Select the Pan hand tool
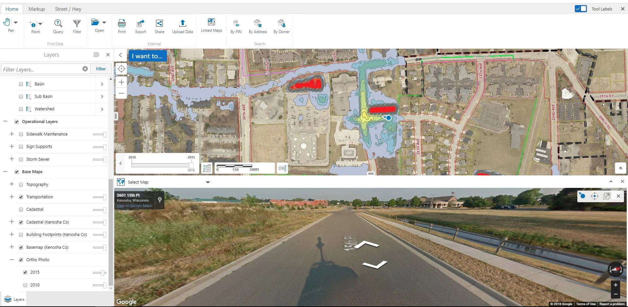628x307 pixels. coord(7,22)
